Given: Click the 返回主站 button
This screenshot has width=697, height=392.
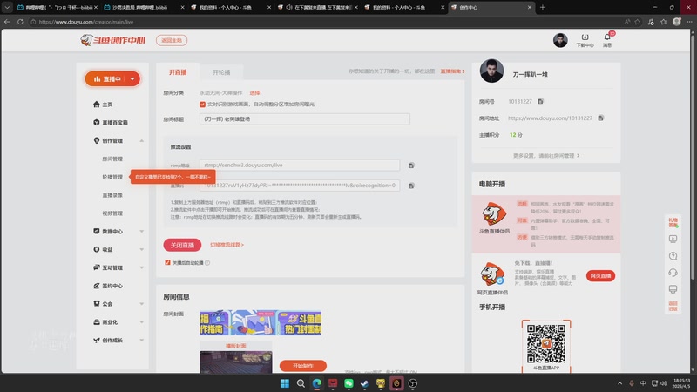Looking at the screenshot, I should [172, 40].
